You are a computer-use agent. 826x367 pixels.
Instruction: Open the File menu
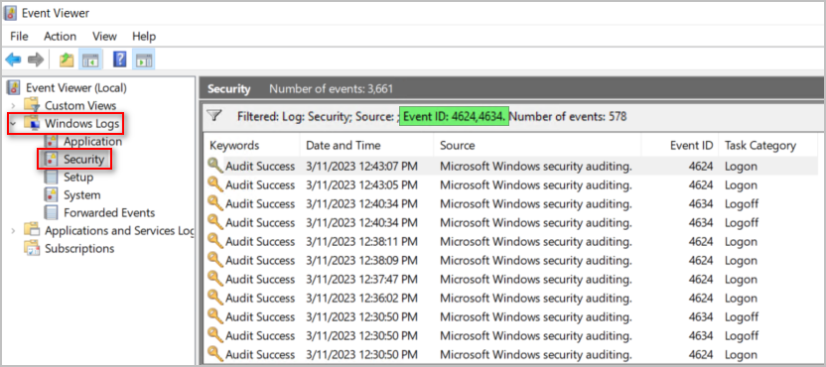click(x=20, y=37)
